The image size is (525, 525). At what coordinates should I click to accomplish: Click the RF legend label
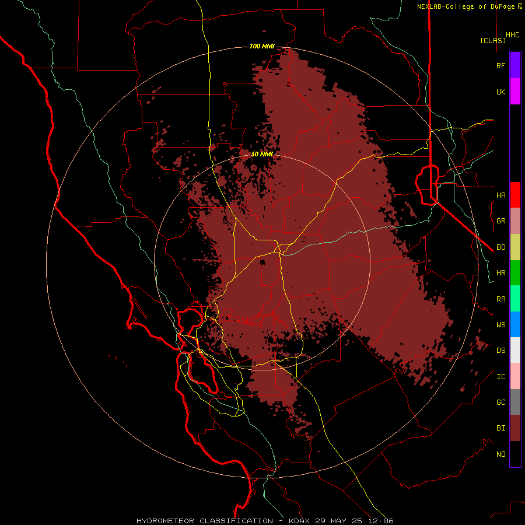(501, 65)
